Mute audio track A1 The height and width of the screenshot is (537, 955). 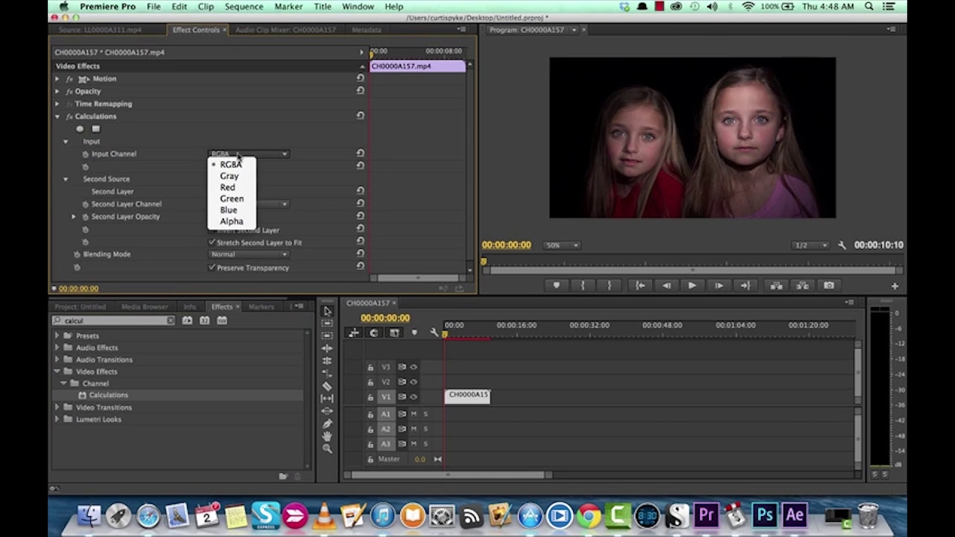(413, 414)
